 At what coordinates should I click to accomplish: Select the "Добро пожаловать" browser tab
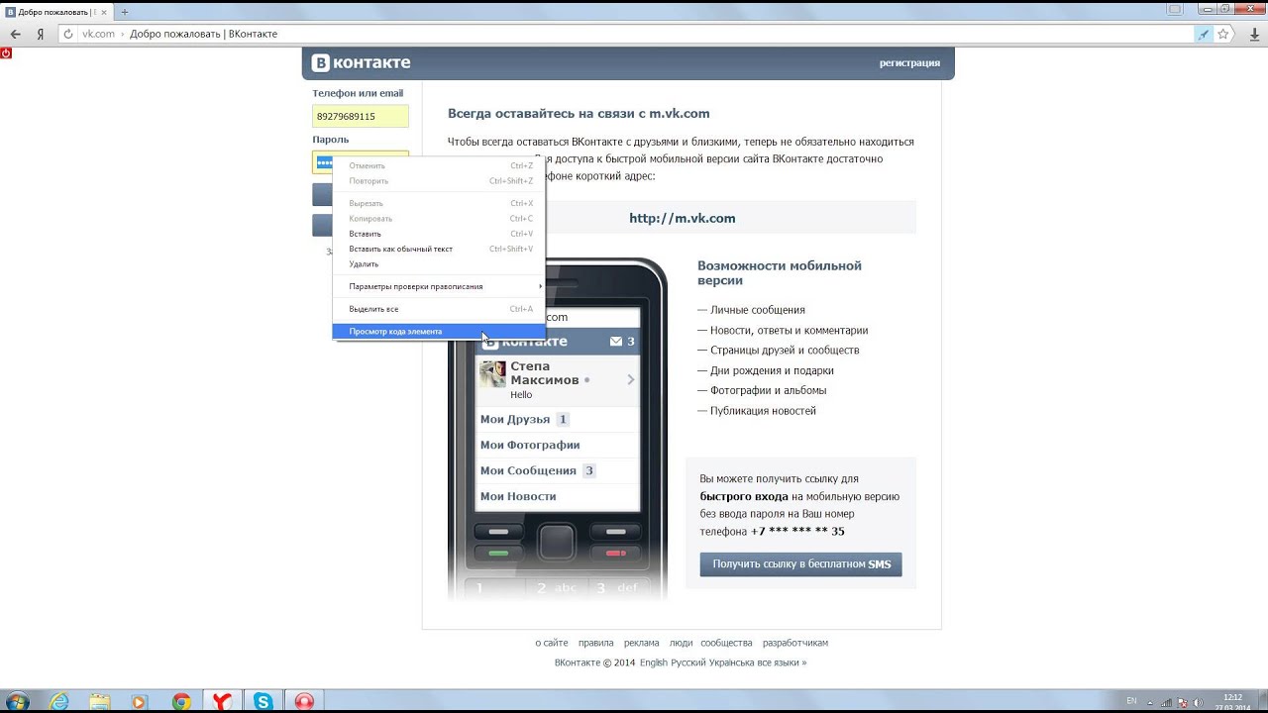(57, 12)
